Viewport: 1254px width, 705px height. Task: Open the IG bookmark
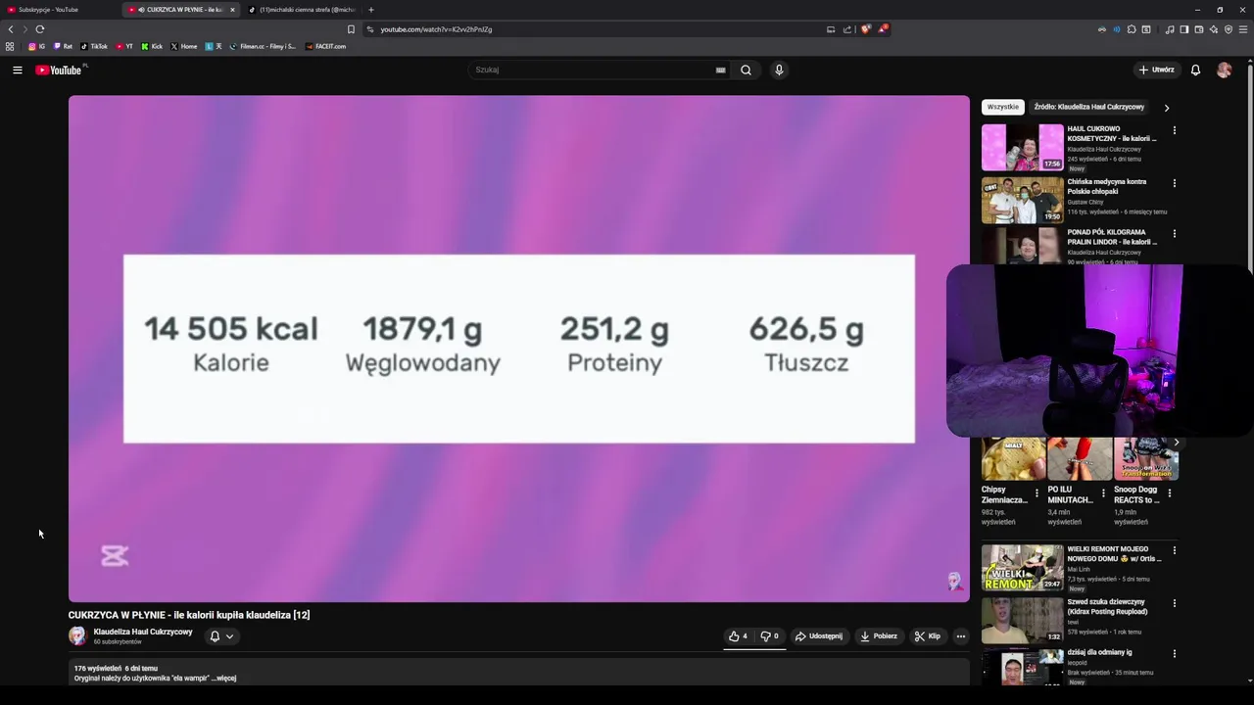click(x=36, y=46)
